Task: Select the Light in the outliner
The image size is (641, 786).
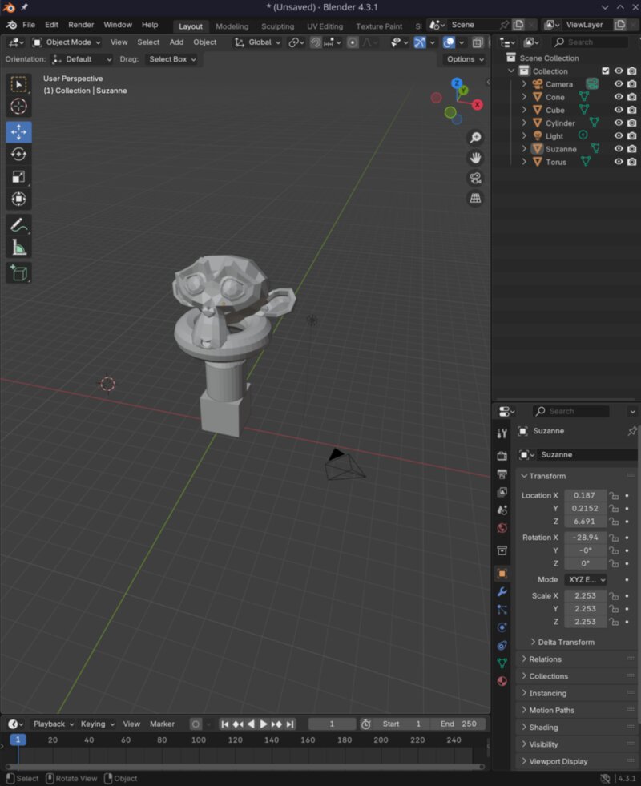Action: pyautogui.click(x=554, y=136)
